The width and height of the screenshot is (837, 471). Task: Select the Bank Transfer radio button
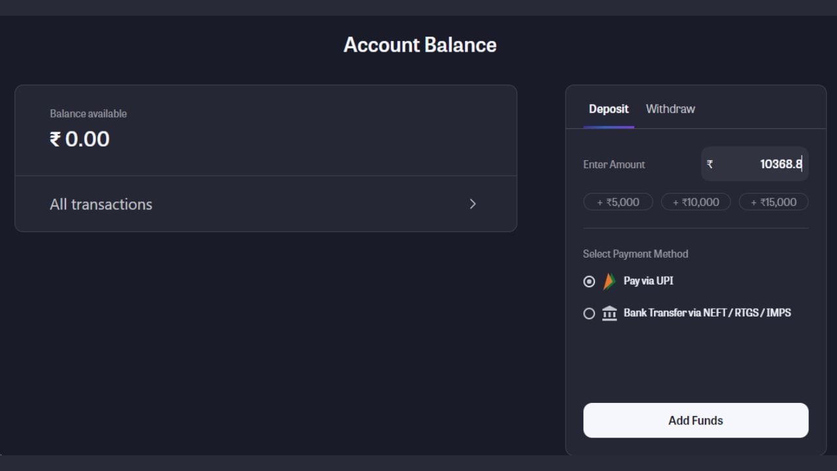point(589,313)
